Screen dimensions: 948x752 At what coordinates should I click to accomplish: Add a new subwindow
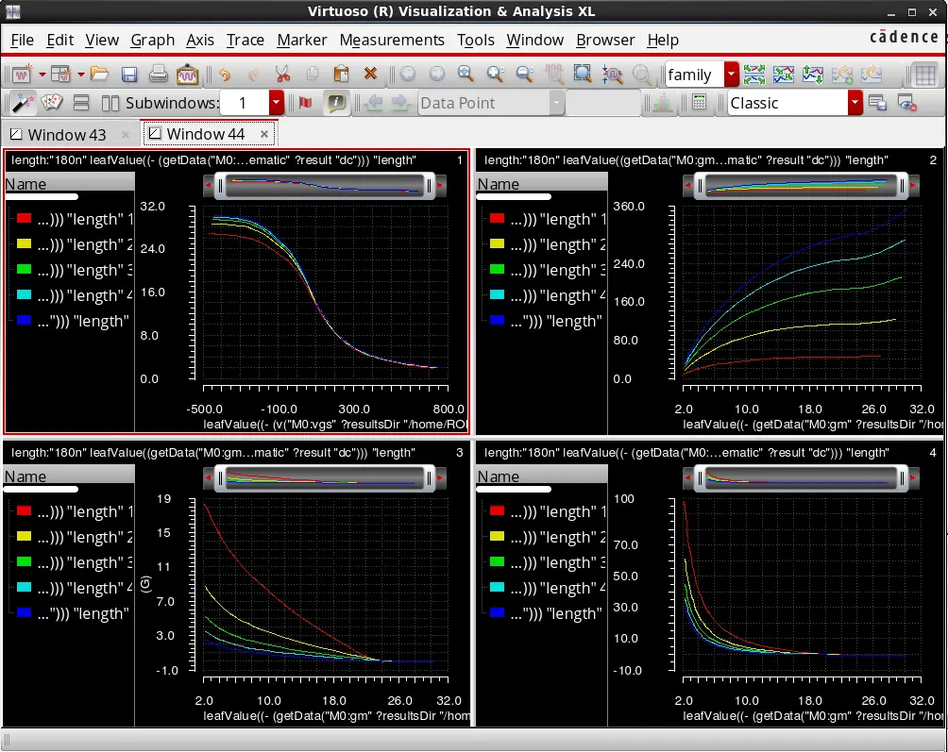coord(60,75)
